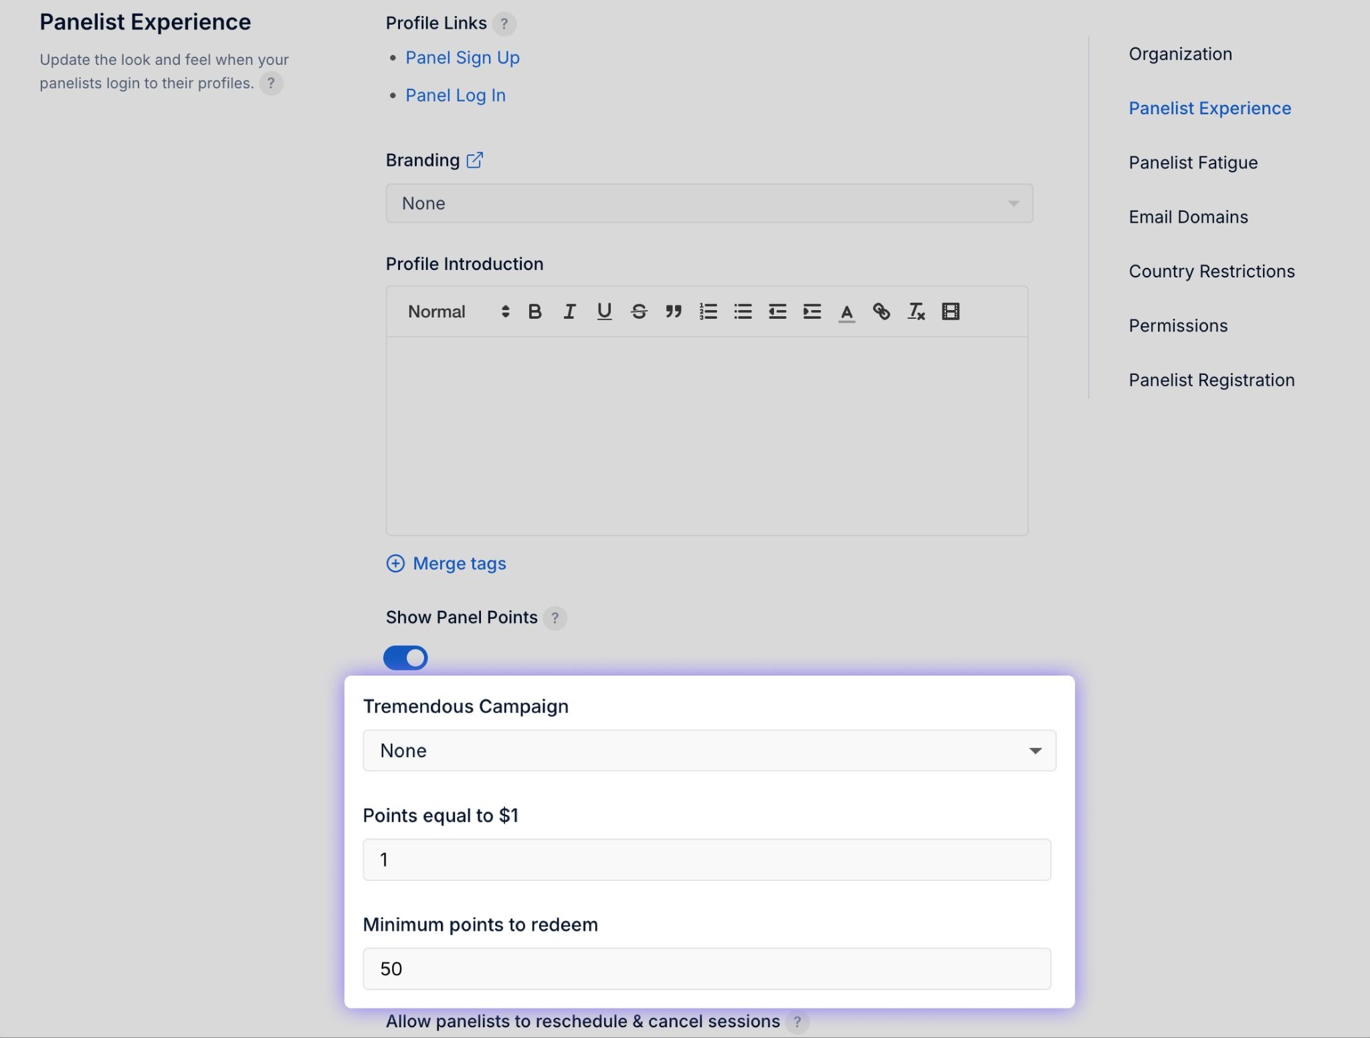The width and height of the screenshot is (1370, 1038).
Task: Insert a hyperlink via link icon
Action: pos(881,311)
